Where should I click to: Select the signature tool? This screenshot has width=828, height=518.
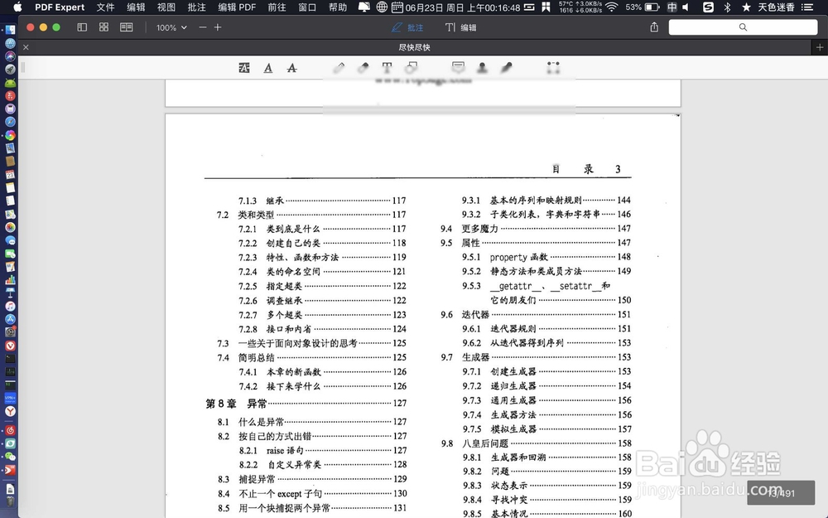coord(507,67)
